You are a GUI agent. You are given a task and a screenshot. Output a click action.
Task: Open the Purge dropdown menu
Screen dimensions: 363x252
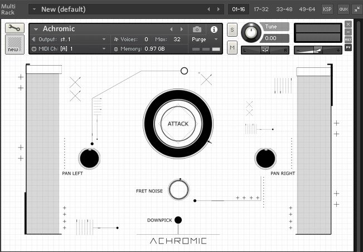click(x=216, y=39)
